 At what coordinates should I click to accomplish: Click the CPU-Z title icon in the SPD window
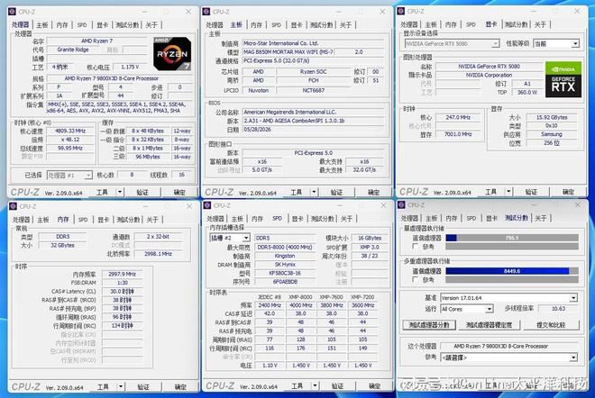207,205
